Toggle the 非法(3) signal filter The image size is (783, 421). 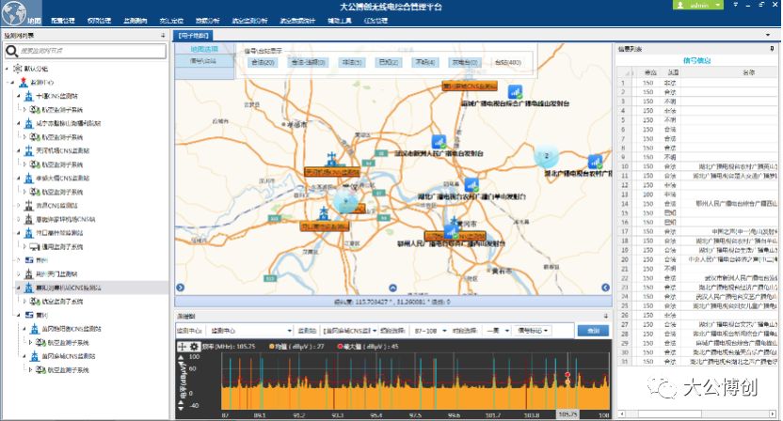[350, 62]
